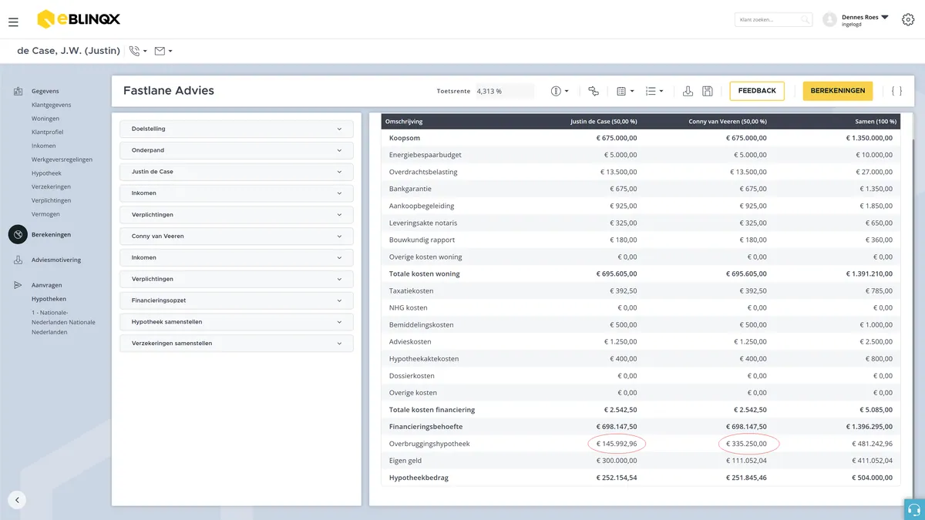Open the list view dropdown in toolbar
Screen dimensions: 925x520
[x=654, y=91]
